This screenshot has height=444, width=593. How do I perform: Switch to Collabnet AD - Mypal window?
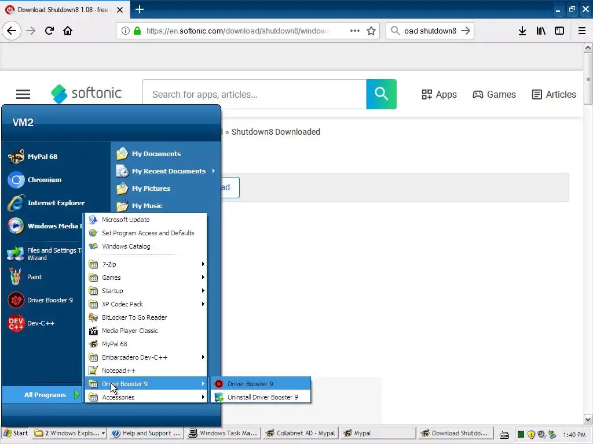click(301, 433)
